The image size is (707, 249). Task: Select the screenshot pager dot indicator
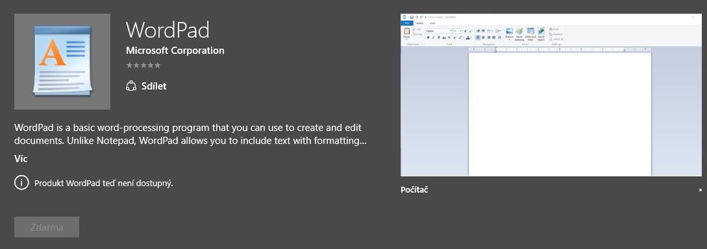701,190
